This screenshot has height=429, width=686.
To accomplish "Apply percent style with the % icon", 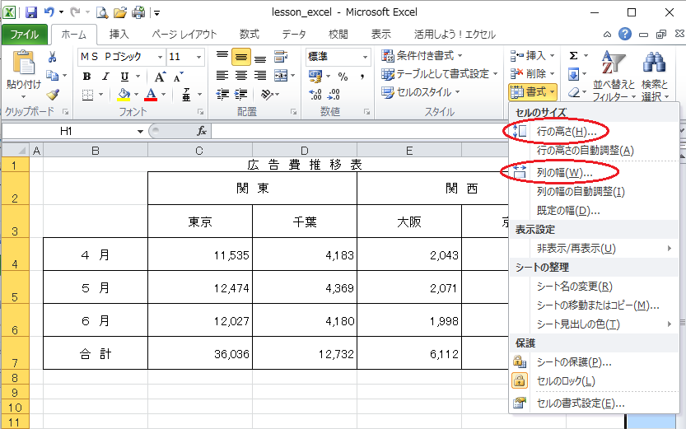I will tap(343, 77).
